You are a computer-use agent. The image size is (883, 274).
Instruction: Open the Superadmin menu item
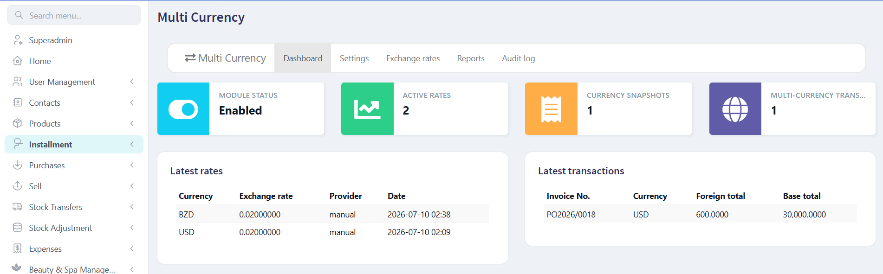click(74, 40)
